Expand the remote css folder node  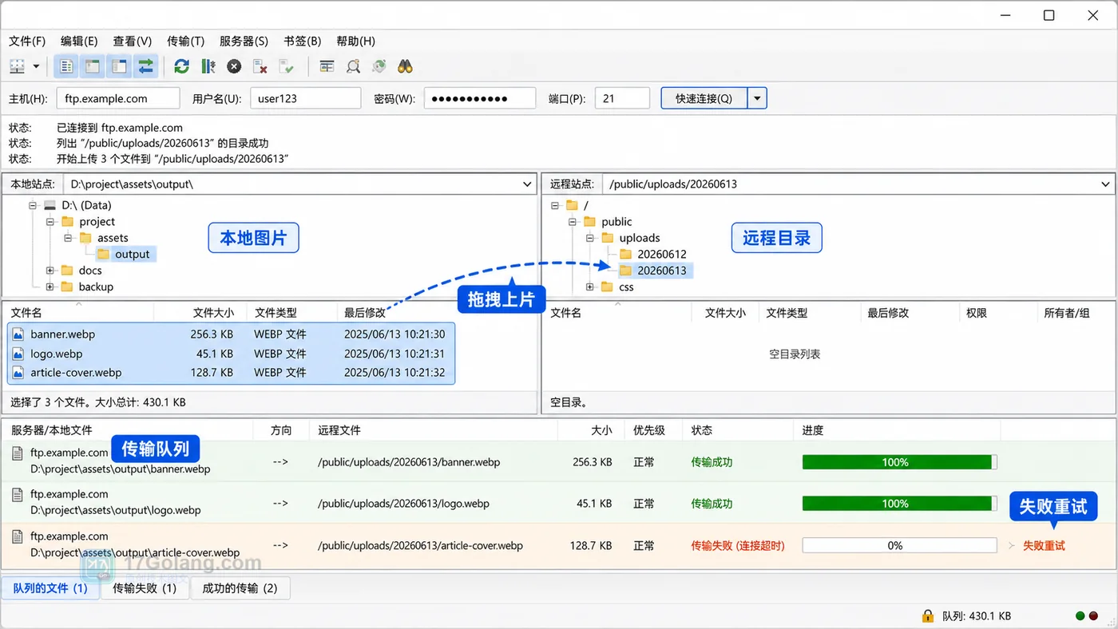[590, 287]
